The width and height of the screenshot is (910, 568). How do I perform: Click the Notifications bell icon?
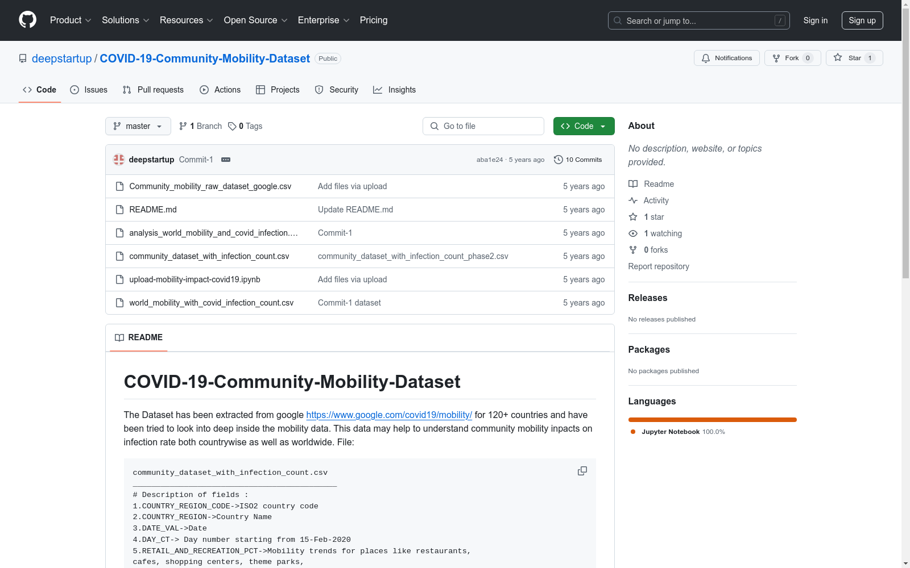(706, 58)
